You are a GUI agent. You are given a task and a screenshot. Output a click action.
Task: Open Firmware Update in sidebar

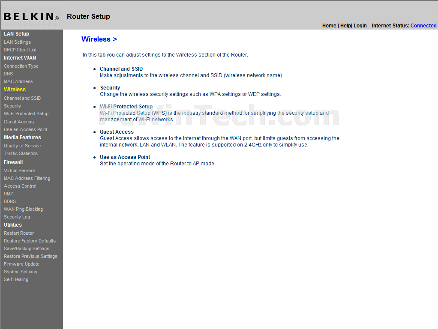(21, 264)
